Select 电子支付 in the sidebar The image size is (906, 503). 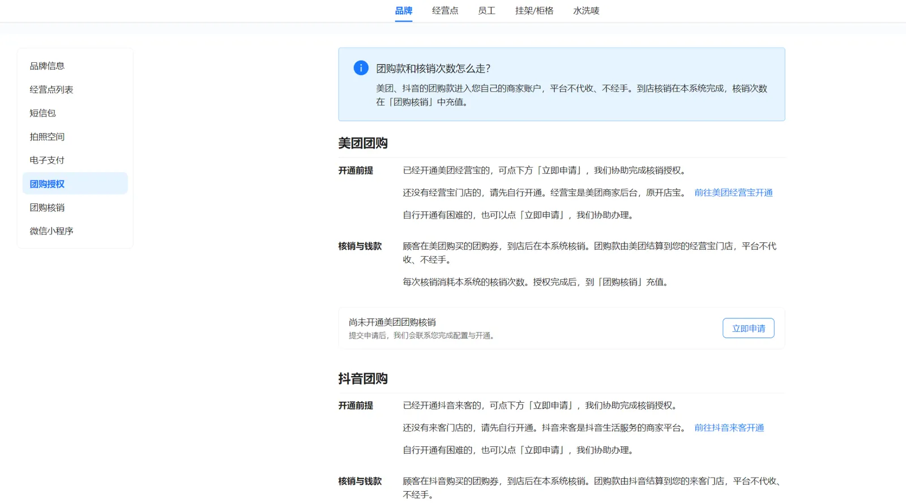(x=75, y=160)
